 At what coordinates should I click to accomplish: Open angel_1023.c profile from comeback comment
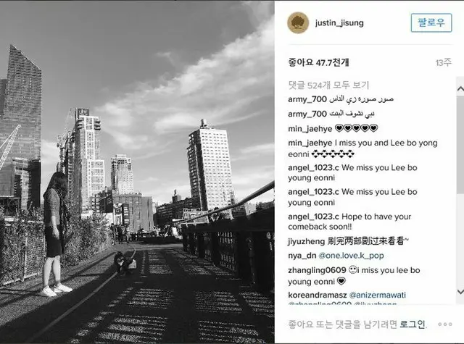pyautogui.click(x=313, y=217)
